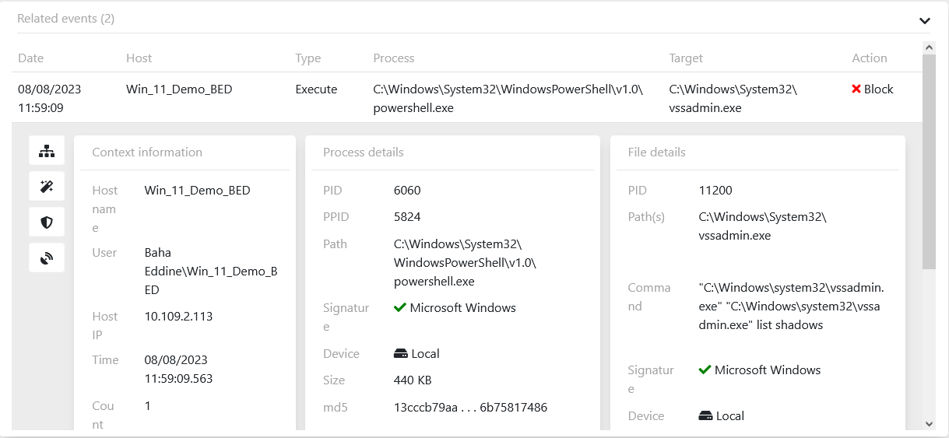The height and width of the screenshot is (438, 949).
Task: Click Win_11_Demo_BED in the Host column
Action: [x=179, y=89]
